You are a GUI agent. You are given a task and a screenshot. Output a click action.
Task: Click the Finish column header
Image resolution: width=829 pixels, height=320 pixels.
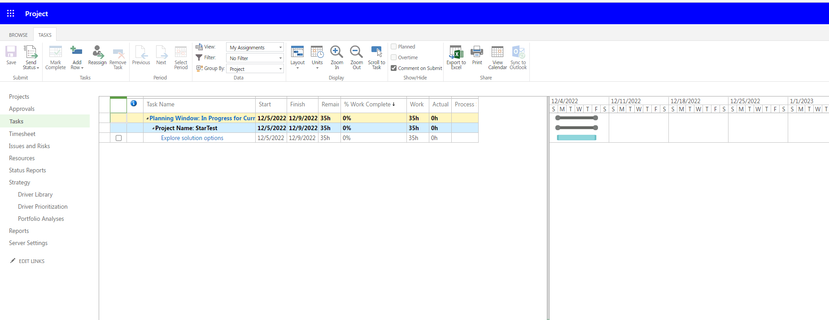pyautogui.click(x=302, y=104)
